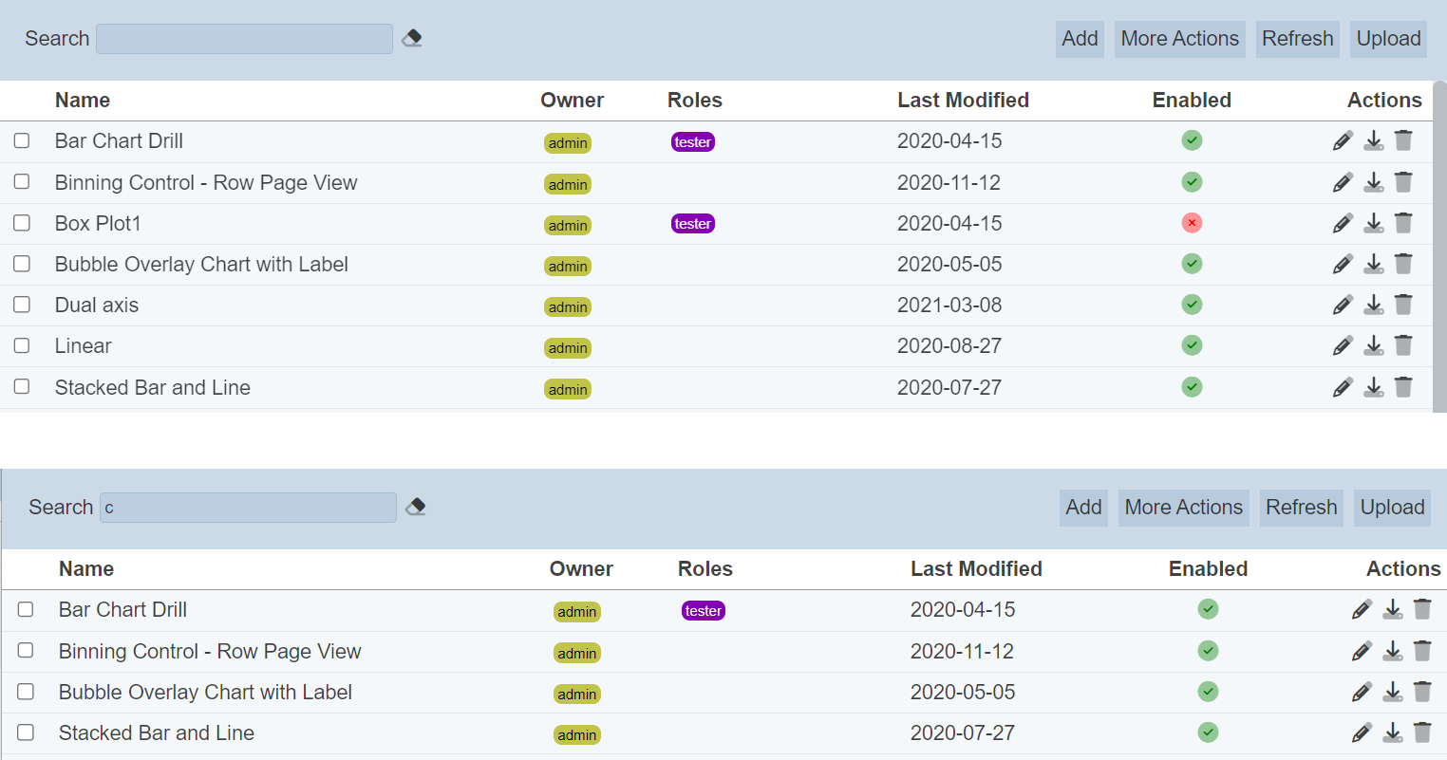Focus the search field containing 'c'
Image resolution: width=1447 pixels, height=760 pixels.
248,508
